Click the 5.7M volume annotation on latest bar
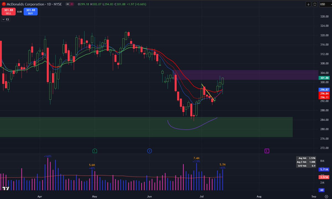Image resolution: width=332 pixels, height=199 pixels. pos(223,164)
